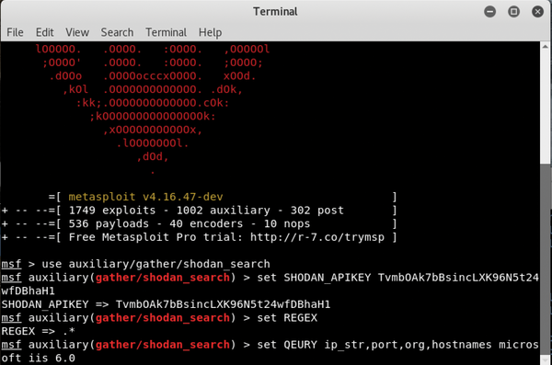Close the Terminal window
Screen dimensions: 552x365
[x=537, y=12]
